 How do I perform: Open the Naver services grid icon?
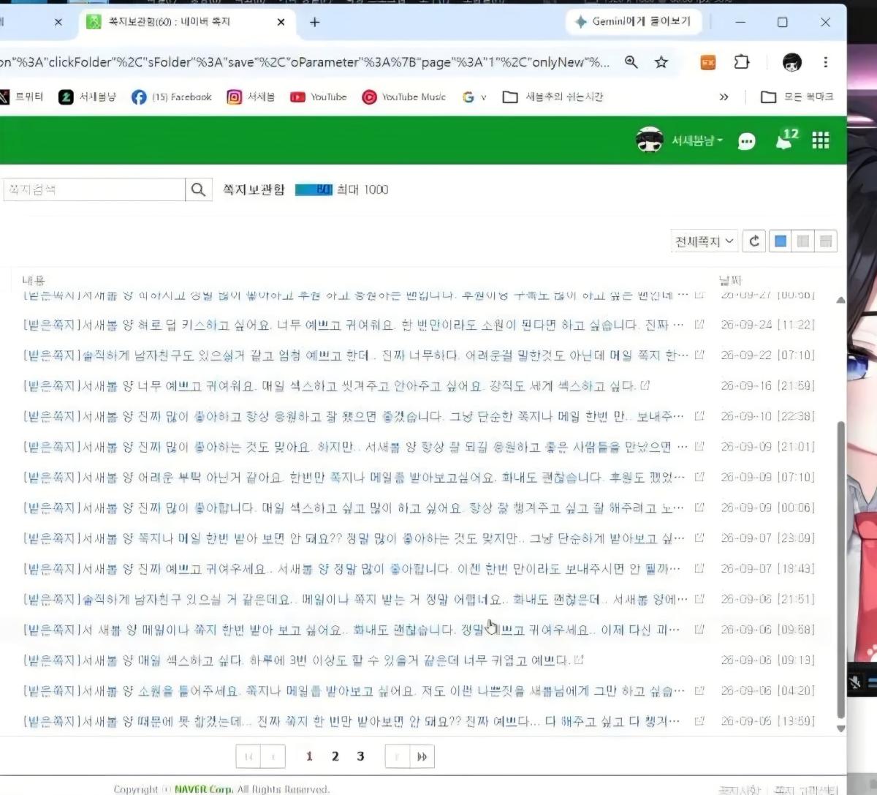821,140
